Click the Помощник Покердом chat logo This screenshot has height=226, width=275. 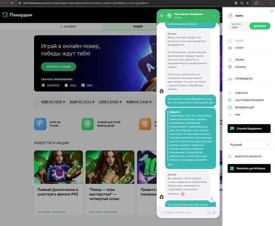169,16
